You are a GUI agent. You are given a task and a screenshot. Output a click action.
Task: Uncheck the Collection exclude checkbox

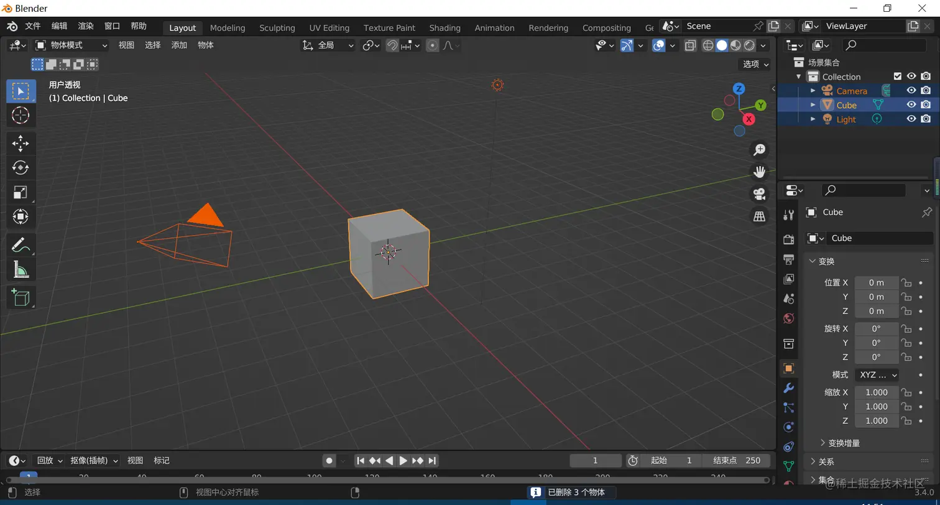897,76
